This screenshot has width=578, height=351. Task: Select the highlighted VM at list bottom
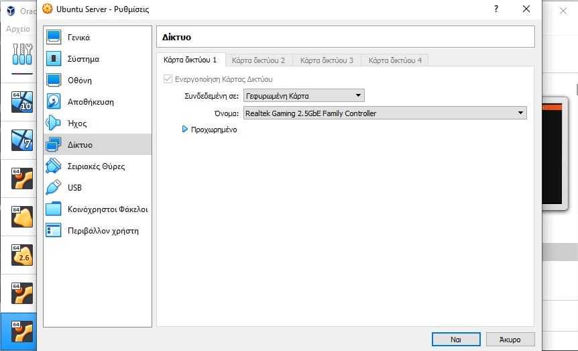click(18, 332)
